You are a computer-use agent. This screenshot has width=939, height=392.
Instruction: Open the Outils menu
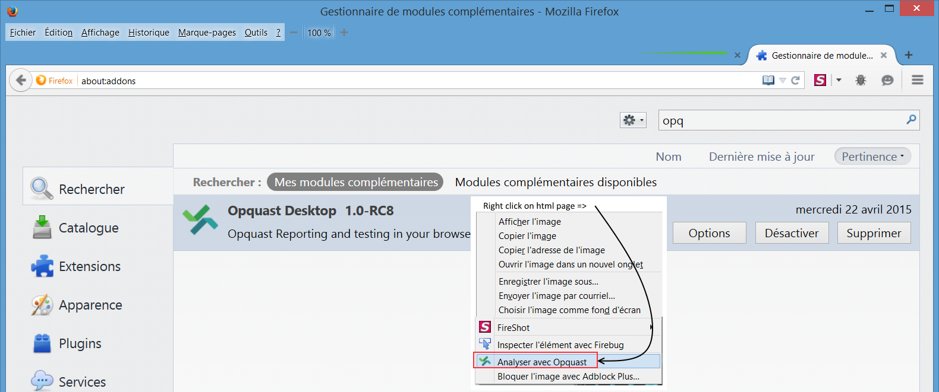(256, 33)
